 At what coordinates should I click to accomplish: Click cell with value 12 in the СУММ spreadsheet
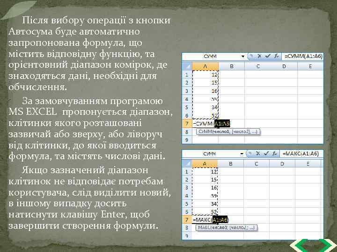coord(205,74)
